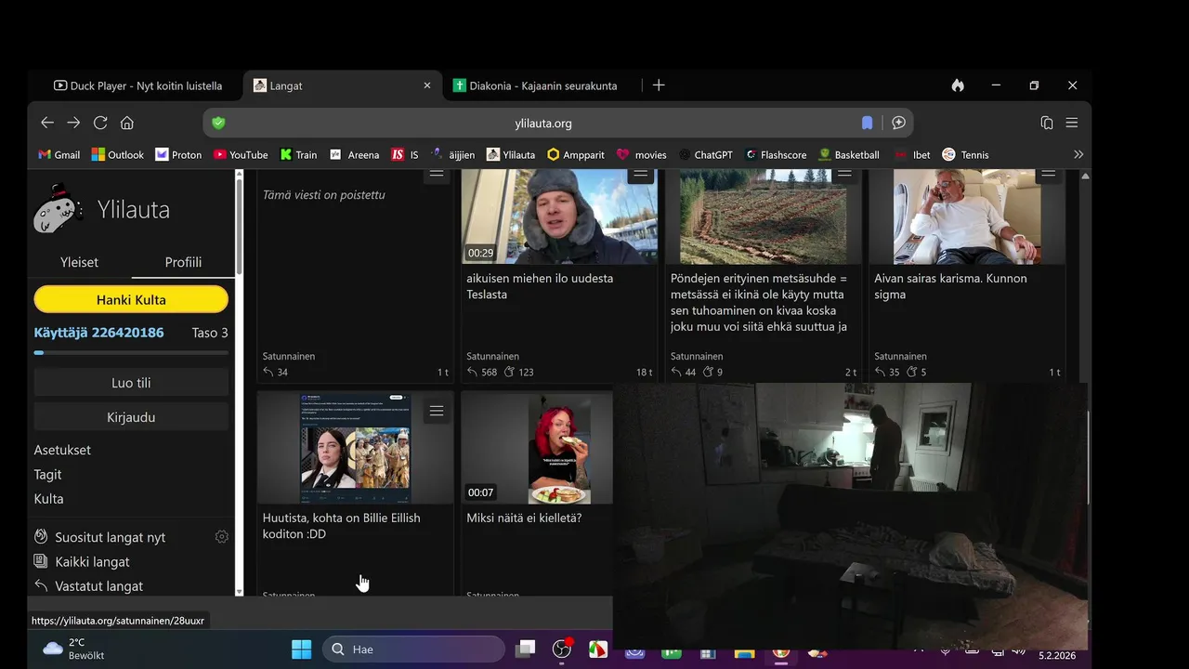This screenshot has width=1189, height=669.
Task: Open the IS bookmark
Action: [x=405, y=155]
